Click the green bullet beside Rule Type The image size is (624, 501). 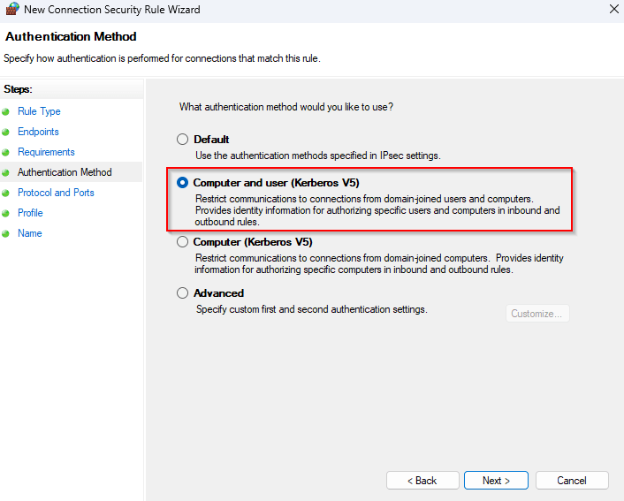tap(5, 112)
